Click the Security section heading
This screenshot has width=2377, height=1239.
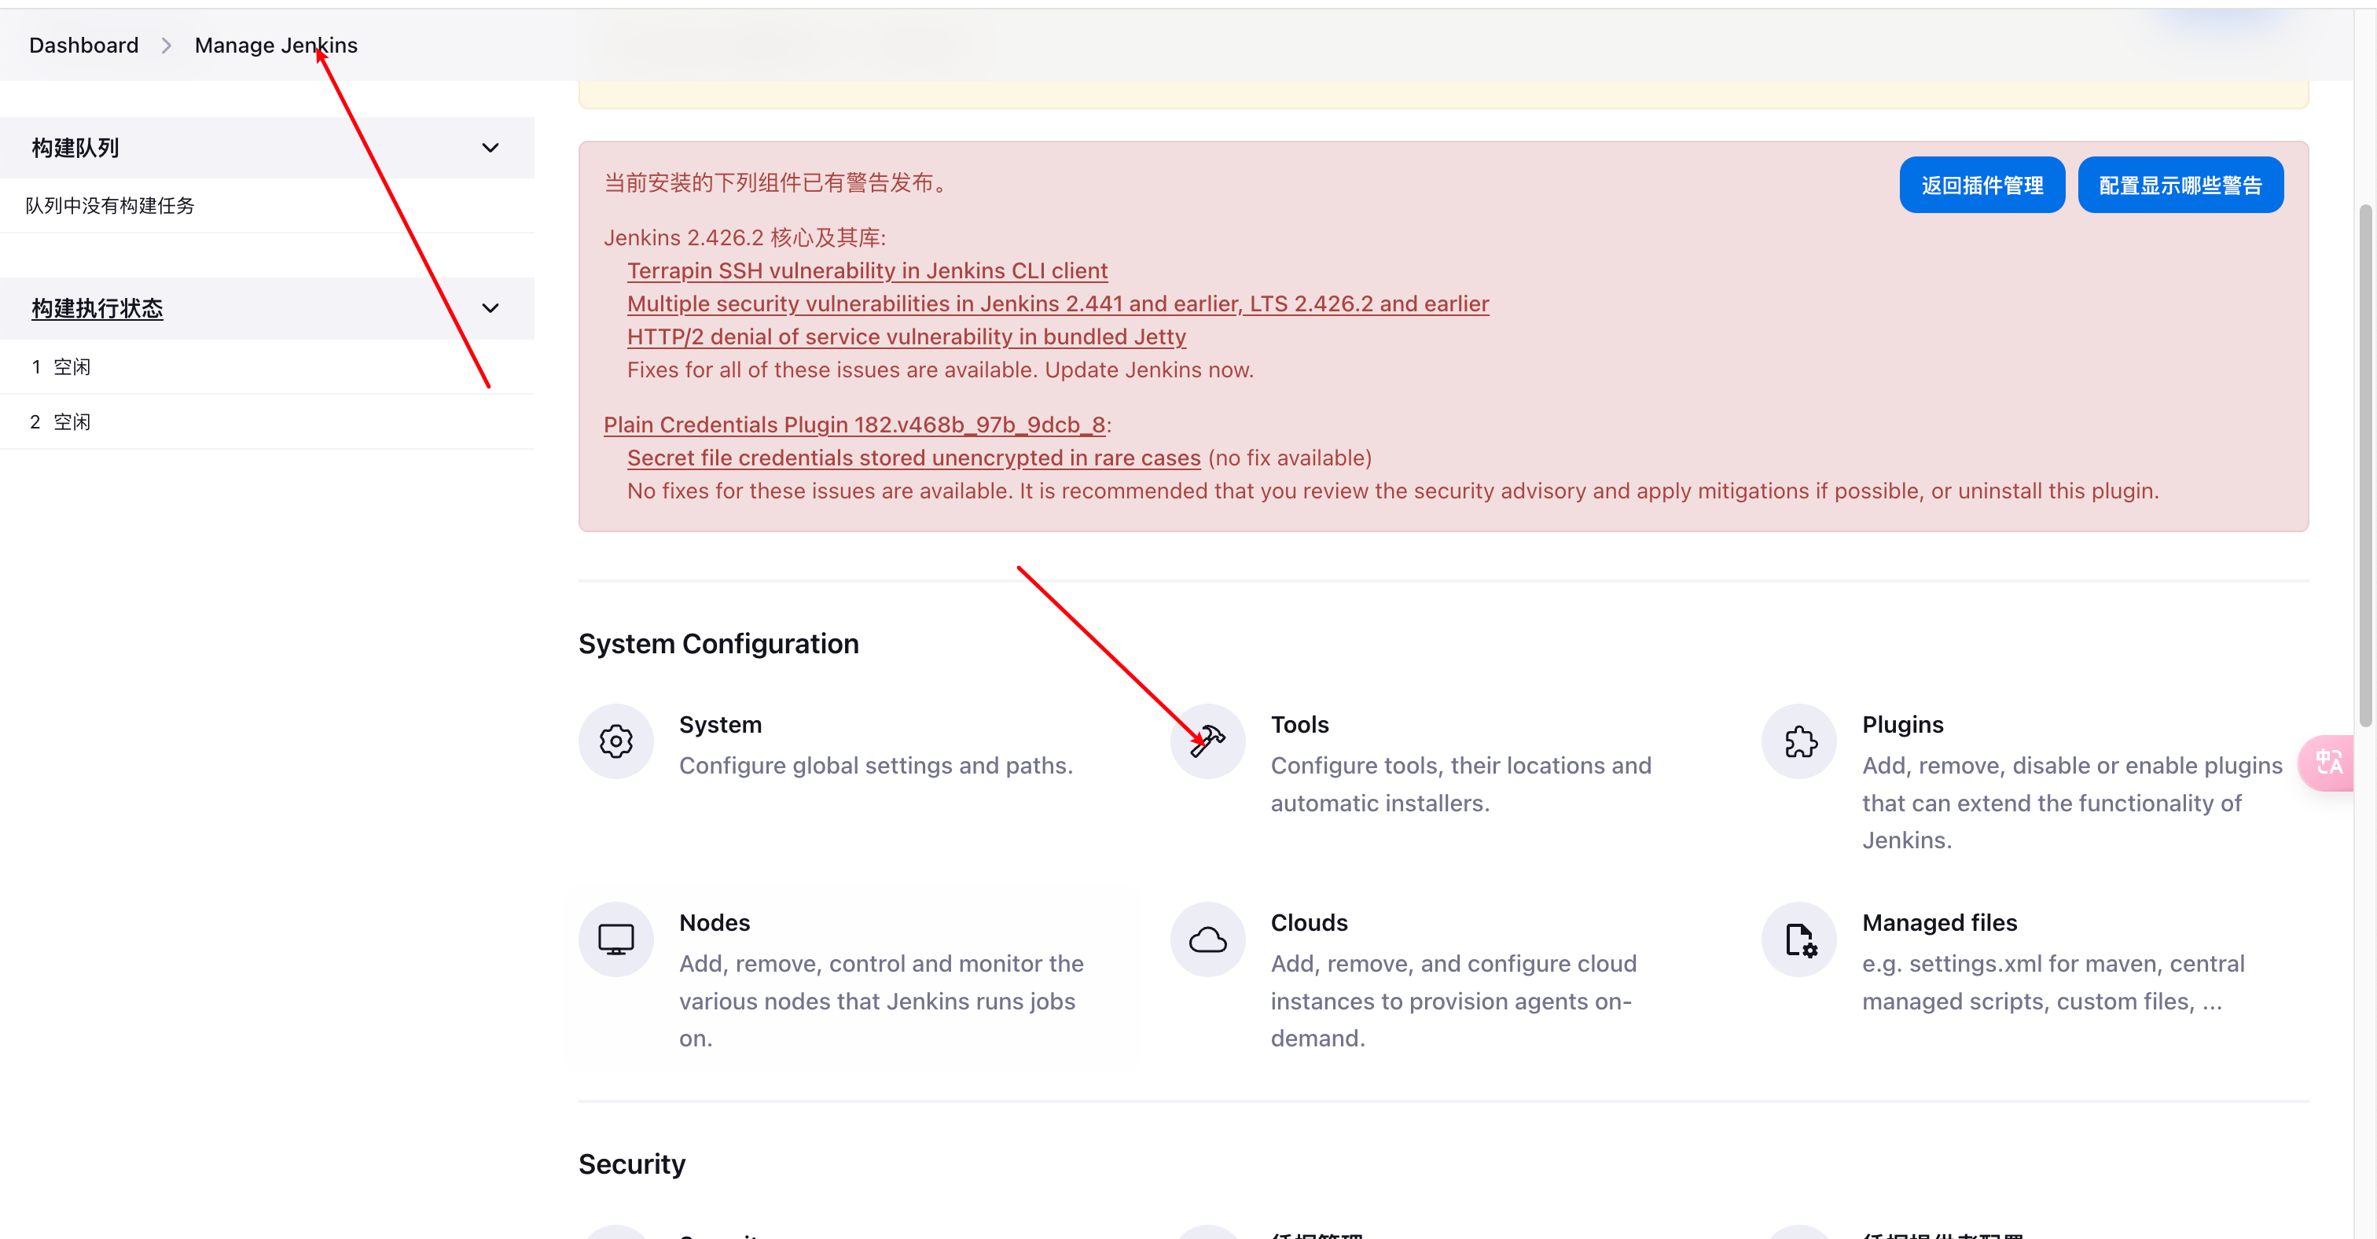click(631, 1164)
